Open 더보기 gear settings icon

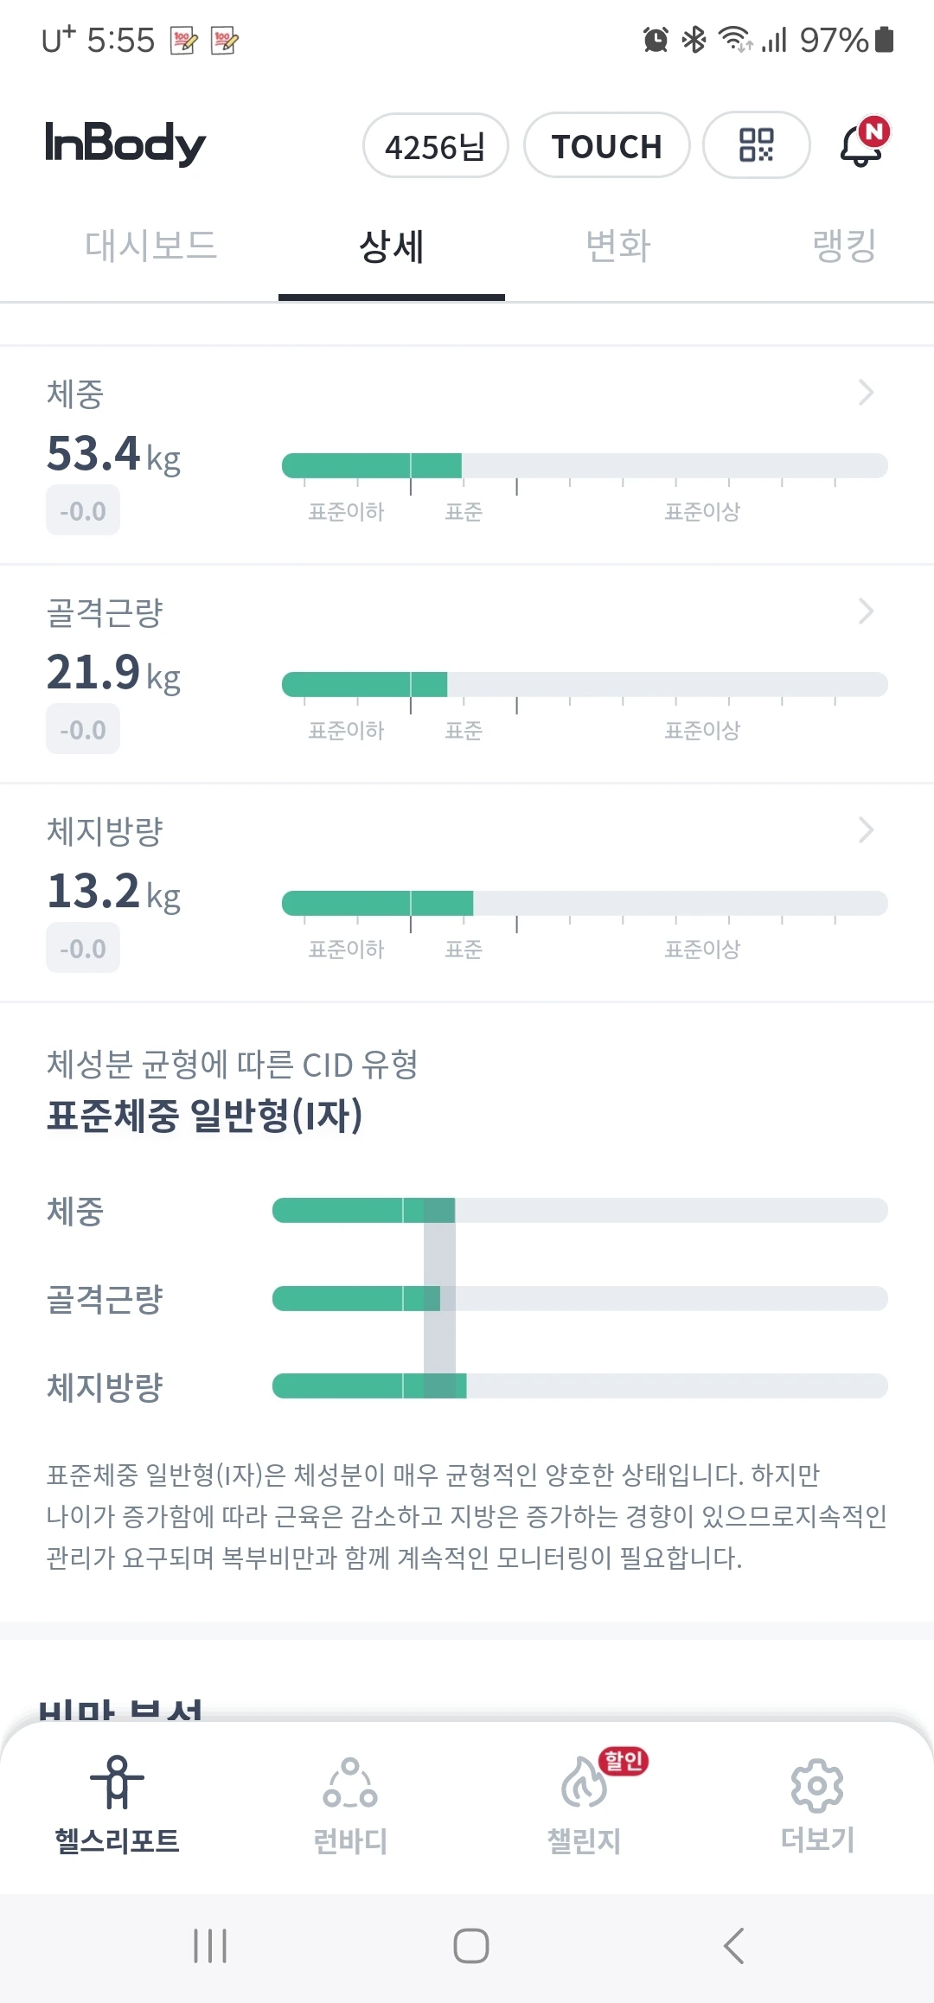(817, 1783)
